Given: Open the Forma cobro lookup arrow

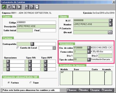Looking at the screenshot, I should [x=89, y=52].
